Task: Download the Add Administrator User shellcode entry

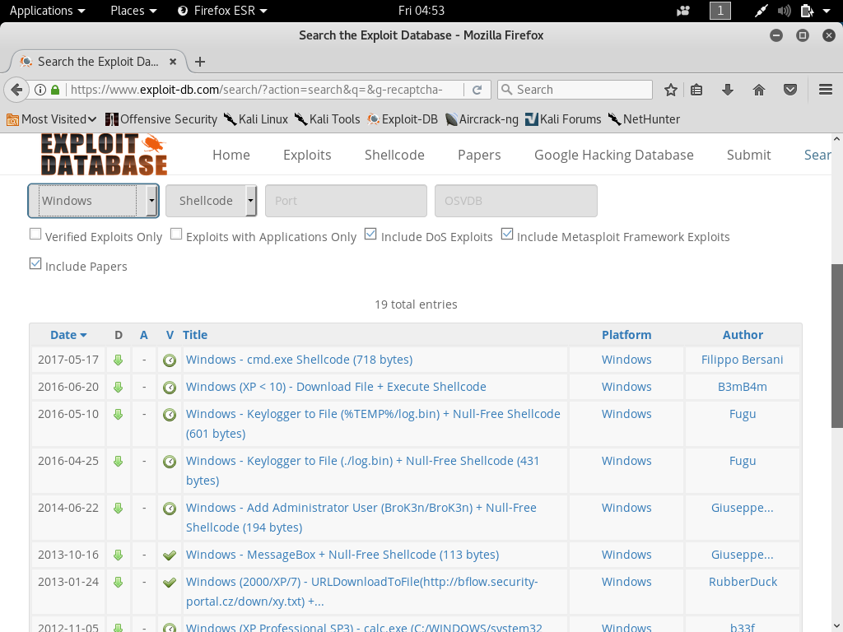Action: 119,508
